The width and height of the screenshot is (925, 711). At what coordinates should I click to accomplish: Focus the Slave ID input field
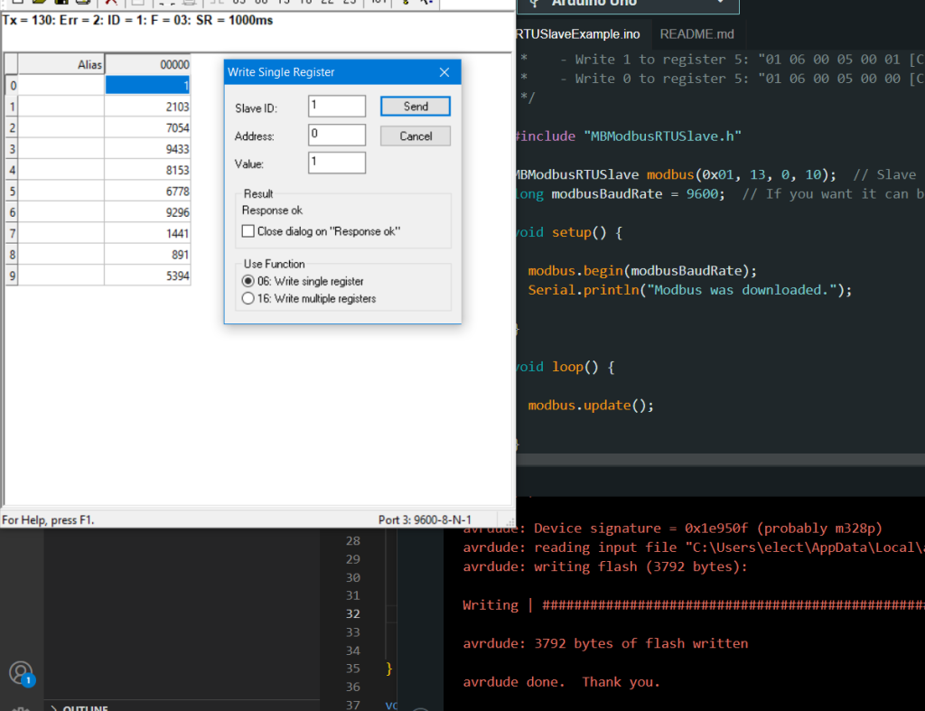point(336,107)
